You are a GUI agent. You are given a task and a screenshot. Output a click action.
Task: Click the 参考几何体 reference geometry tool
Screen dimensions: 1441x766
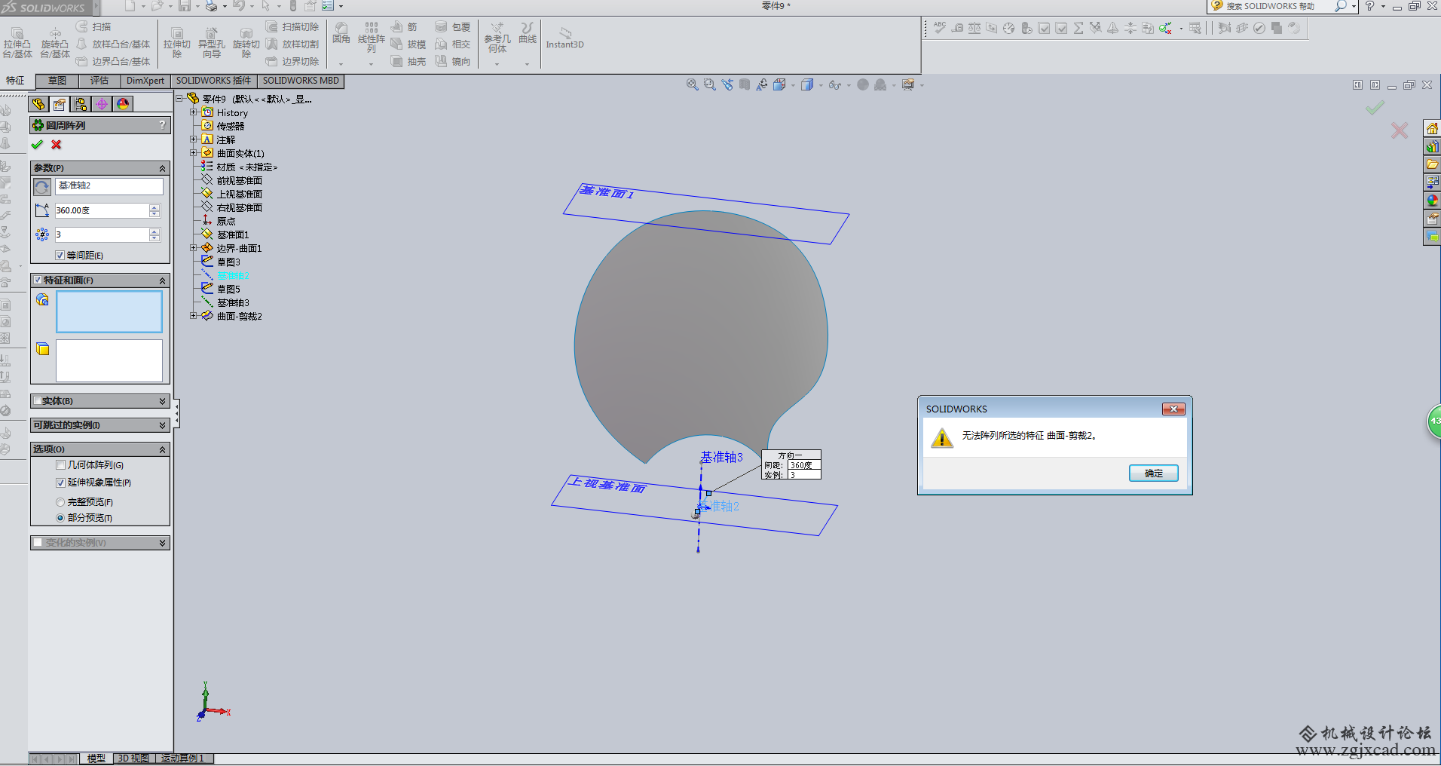click(x=497, y=38)
